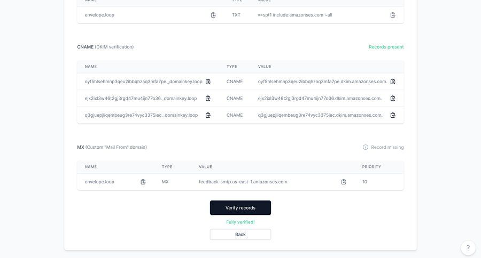
Task: Copy value ejx2ixl3w46t2gj3rgd47mu4ijn77o36.dkim.amazonses.com
Action: pyautogui.click(x=393, y=98)
